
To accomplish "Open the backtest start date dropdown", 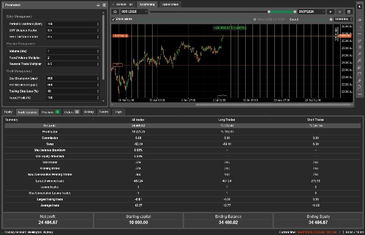I will [x=146, y=12].
